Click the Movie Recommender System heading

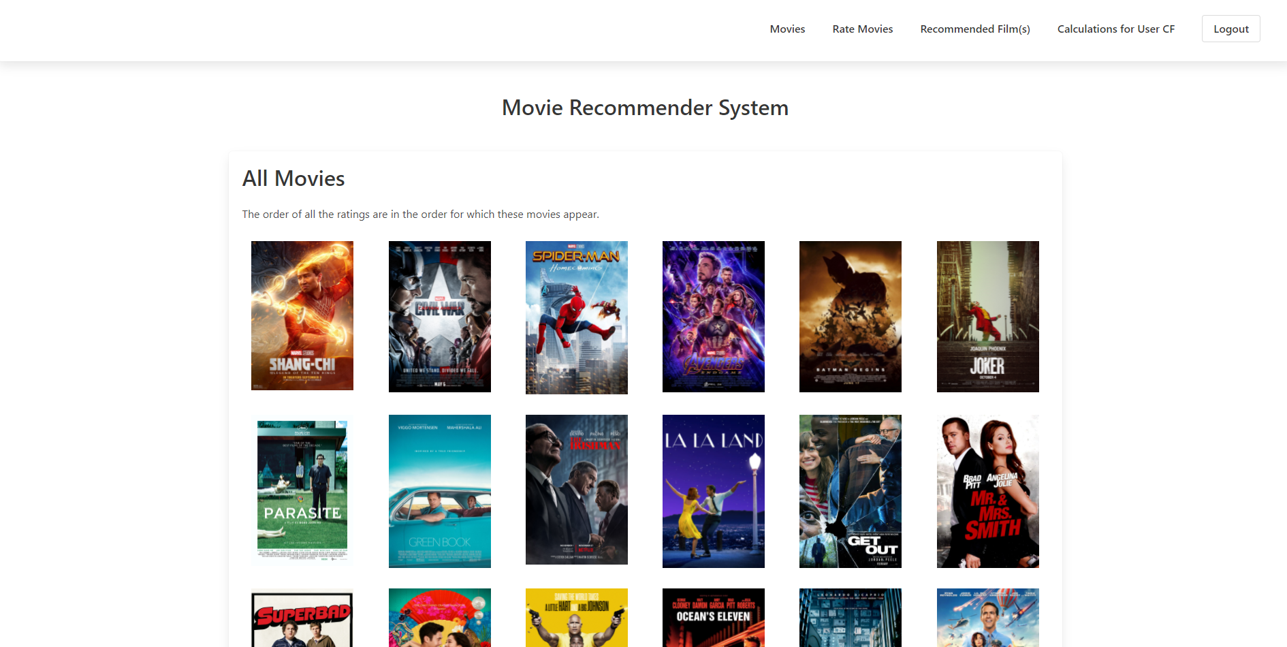[645, 108]
